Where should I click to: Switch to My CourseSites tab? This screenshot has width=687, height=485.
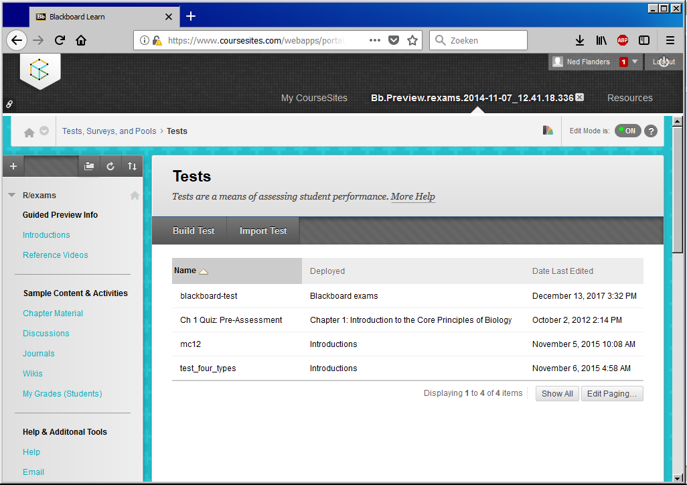point(314,98)
